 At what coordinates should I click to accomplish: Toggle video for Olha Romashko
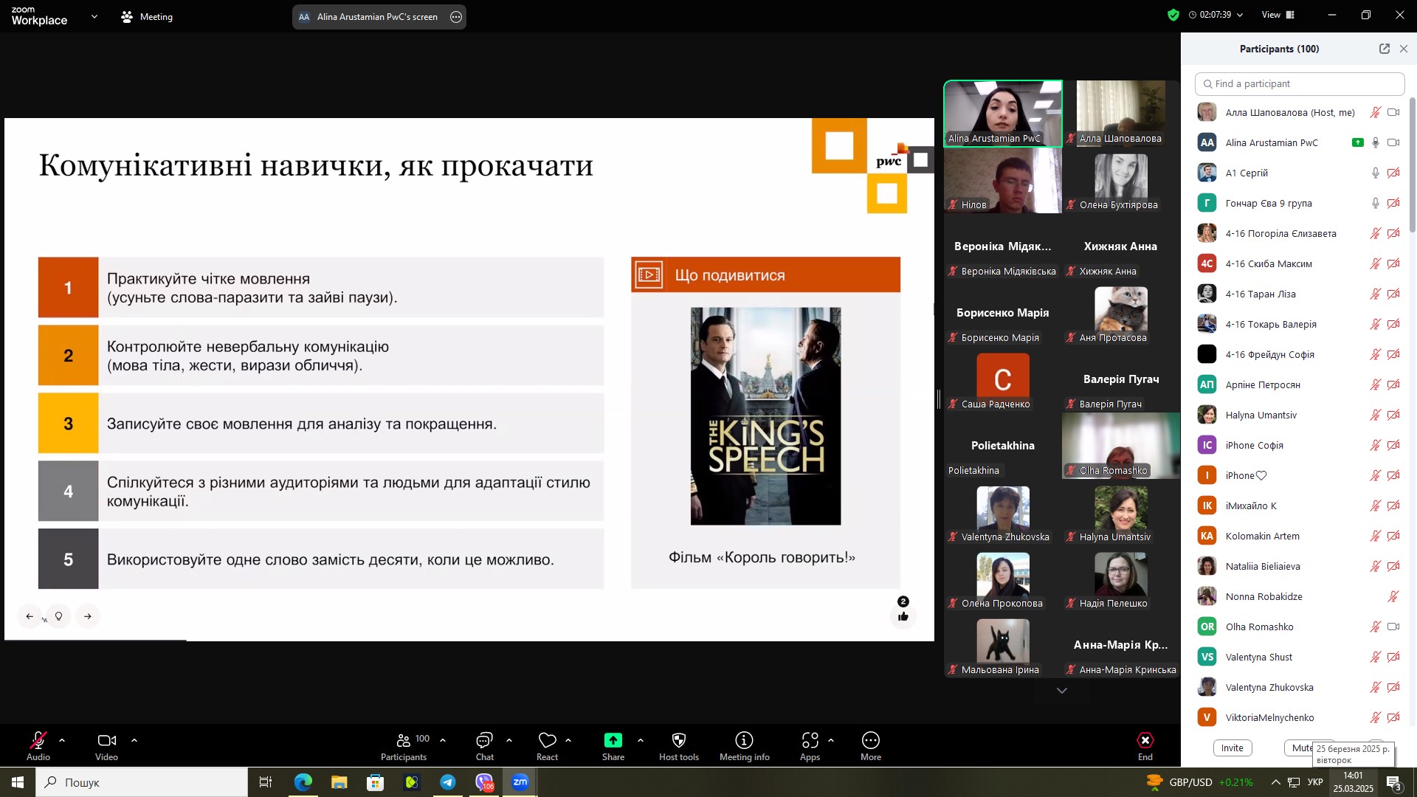[1393, 627]
